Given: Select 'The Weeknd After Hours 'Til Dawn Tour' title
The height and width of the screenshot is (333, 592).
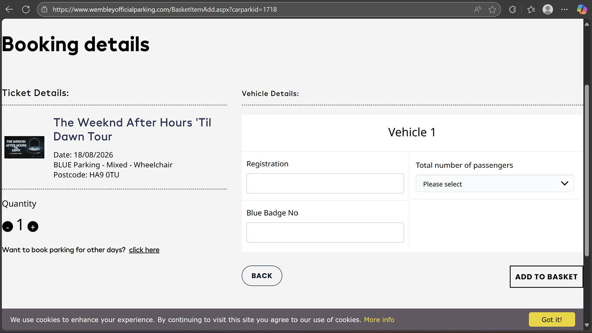Looking at the screenshot, I should coord(132,129).
